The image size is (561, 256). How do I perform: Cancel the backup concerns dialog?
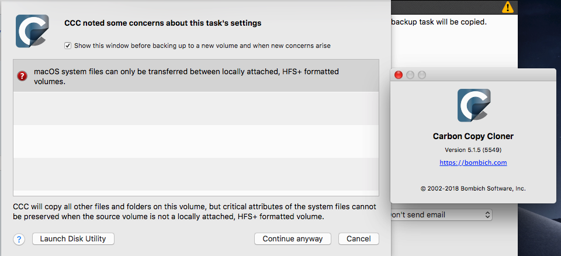(358, 239)
